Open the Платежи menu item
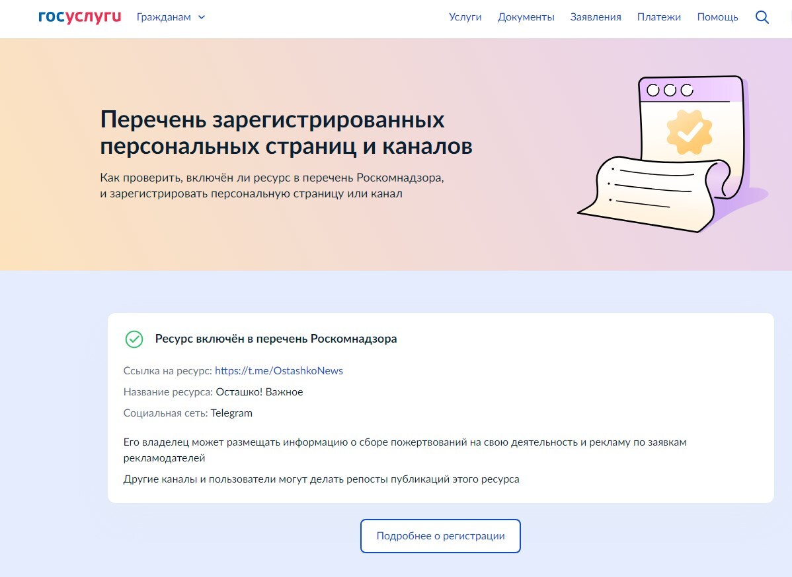This screenshot has width=792, height=577. pyautogui.click(x=658, y=17)
